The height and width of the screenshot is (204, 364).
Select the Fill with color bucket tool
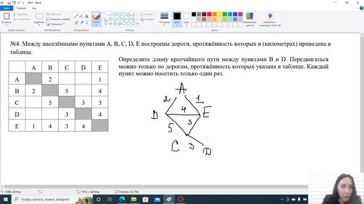81,16
